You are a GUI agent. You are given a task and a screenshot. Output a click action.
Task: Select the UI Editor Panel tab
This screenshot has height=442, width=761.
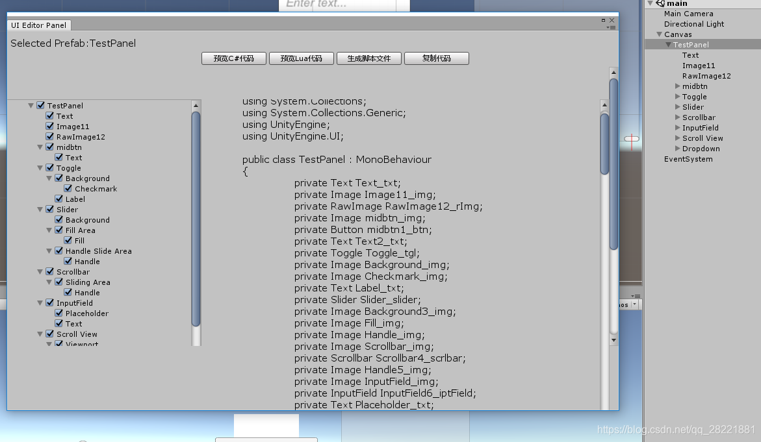pos(39,25)
